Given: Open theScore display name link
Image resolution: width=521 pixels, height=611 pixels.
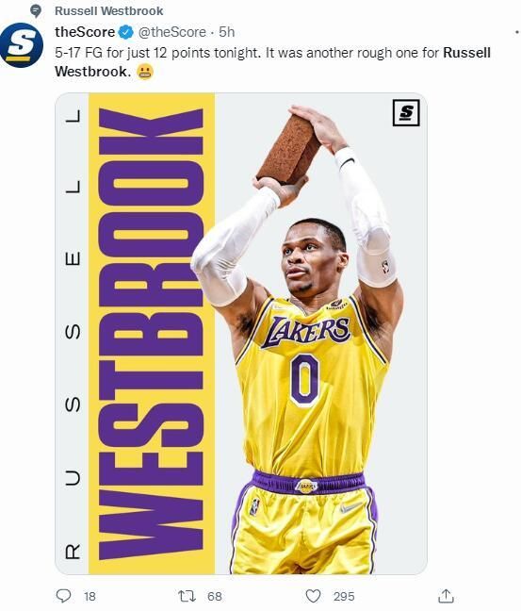Looking at the screenshot, I should click(85, 32).
